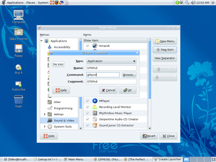This screenshot has height=162, width=216.
Task: Click menus list scroll-down arrow
Action: 81,128
